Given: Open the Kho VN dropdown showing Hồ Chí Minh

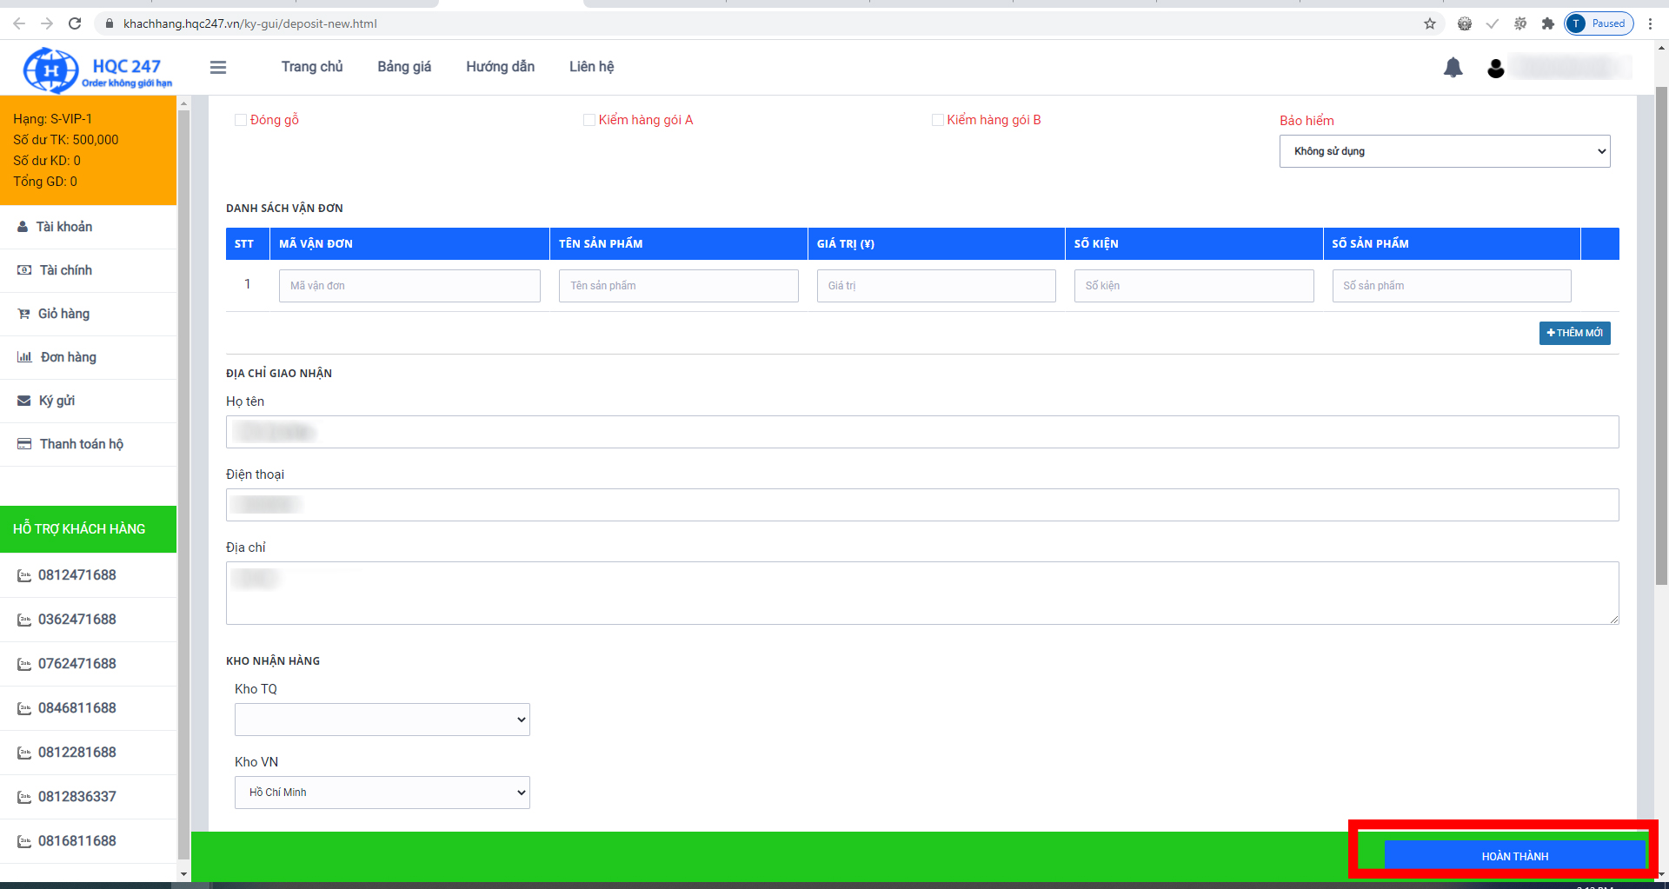Looking at the screenshot, I should (x=382, y=793).
